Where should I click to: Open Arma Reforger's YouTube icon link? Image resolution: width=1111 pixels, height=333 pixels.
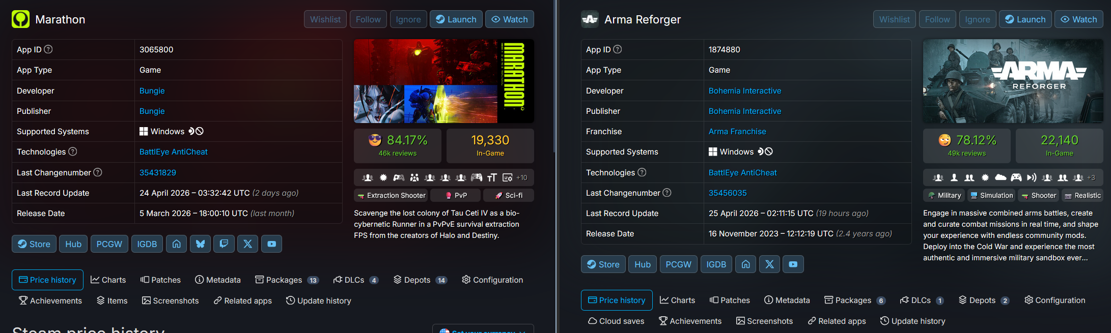(x=793, y=264)
